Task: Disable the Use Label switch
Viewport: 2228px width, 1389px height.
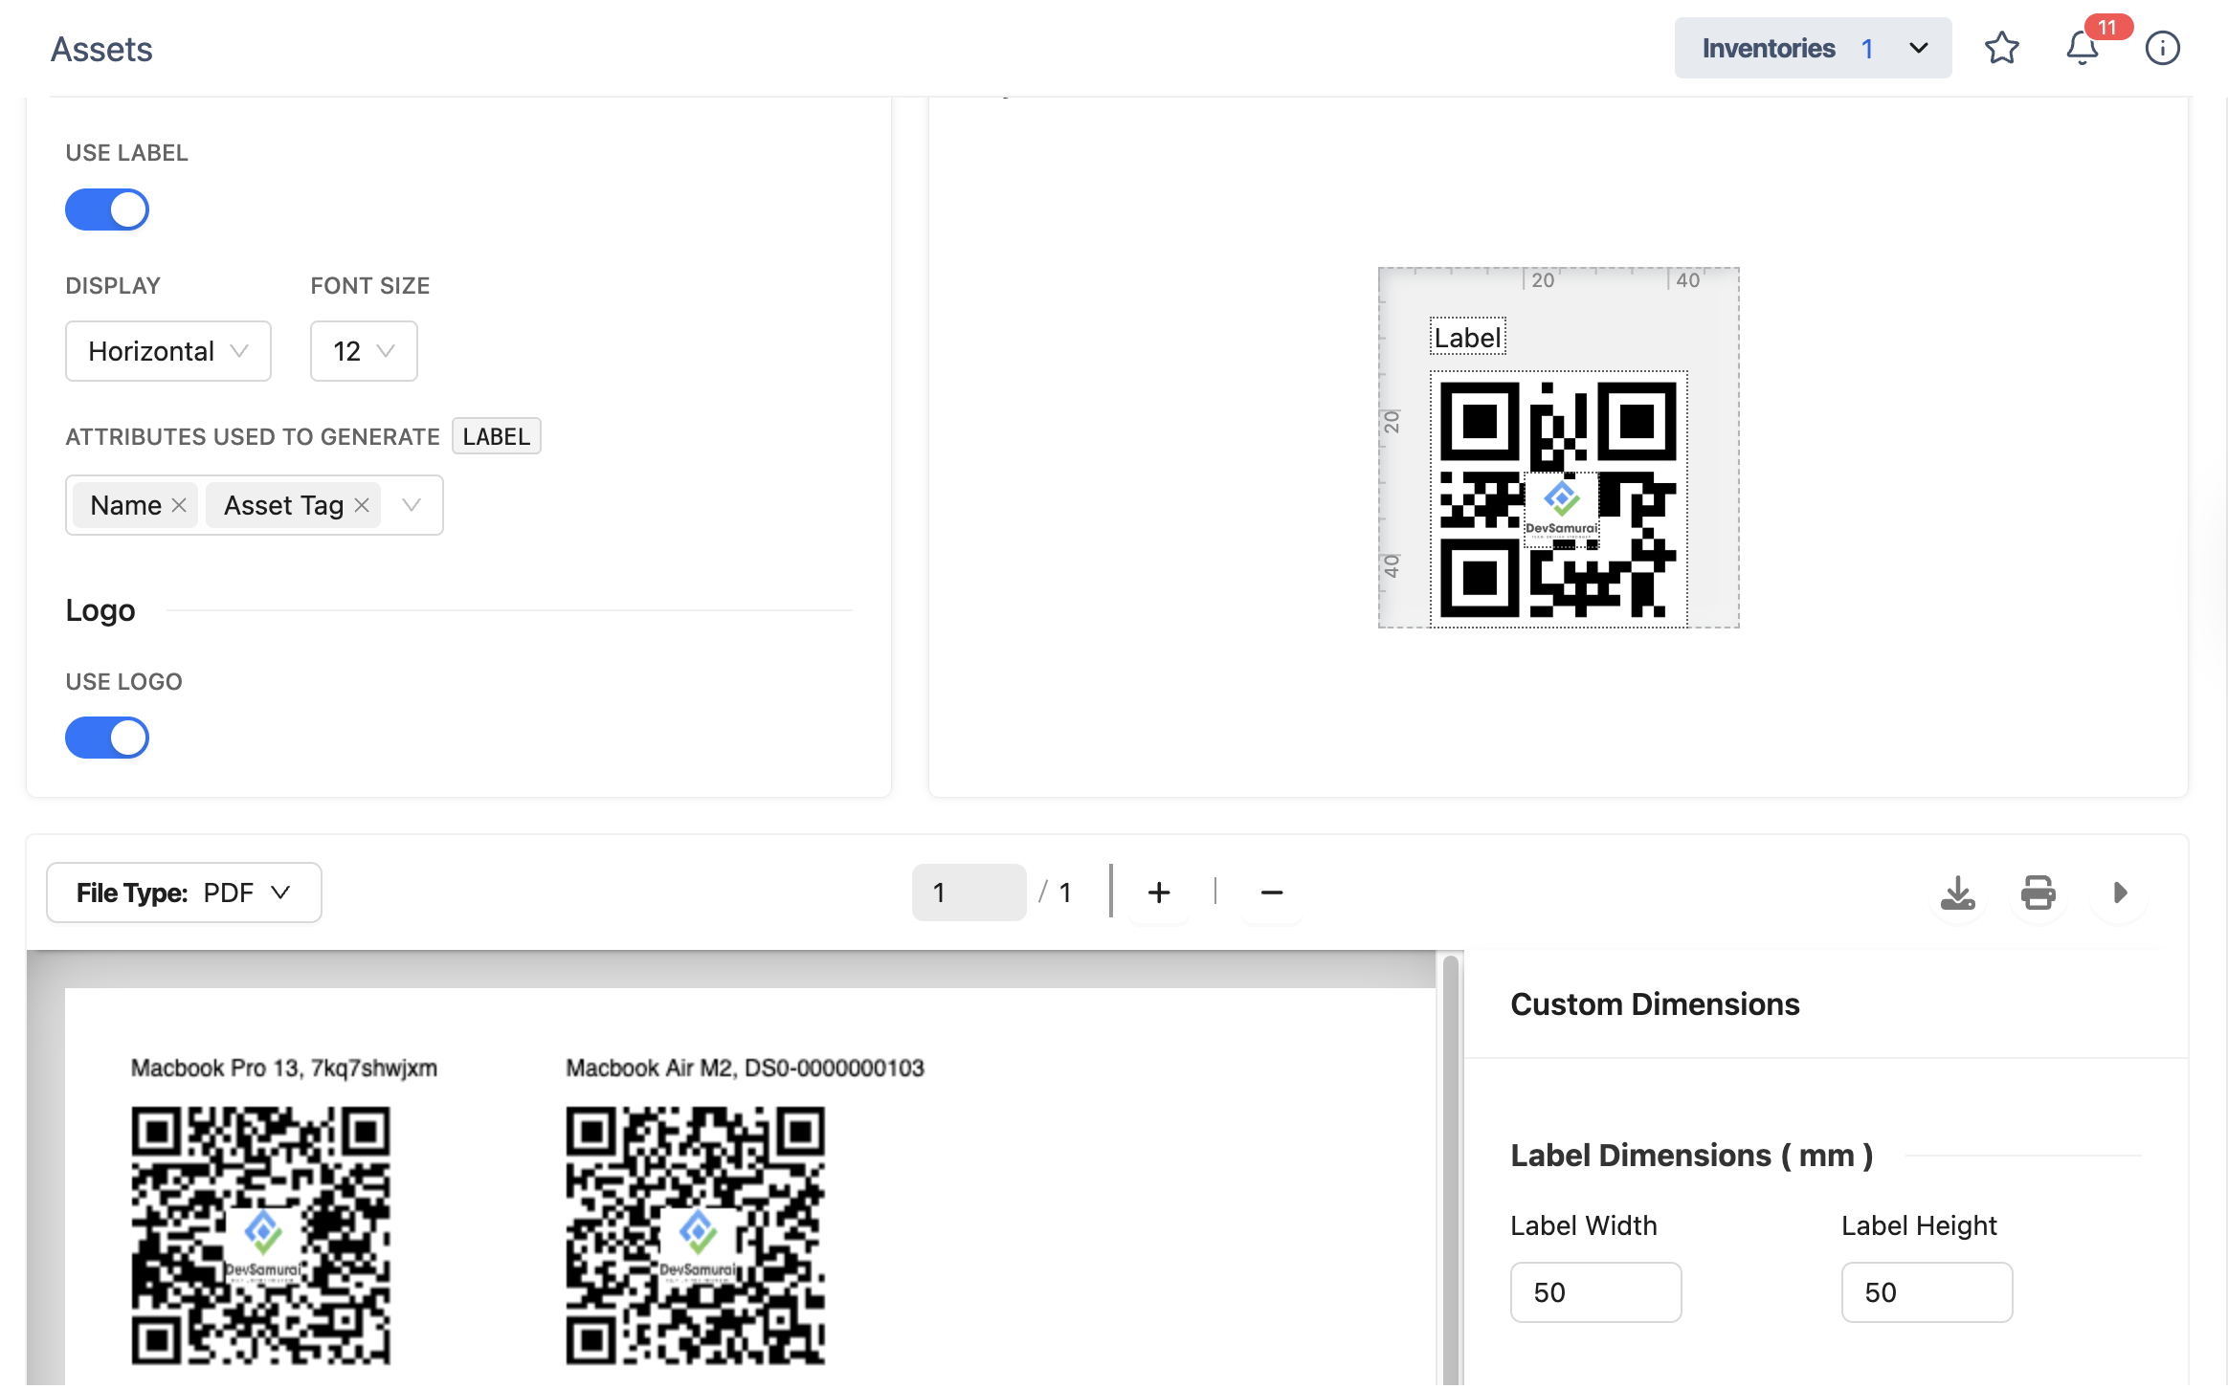Action: pyautogui.click(x=107, y=209)
